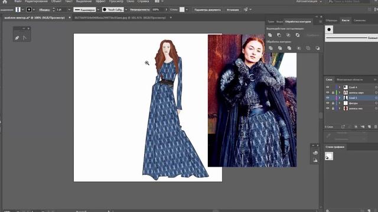Expand the Слой 4 layer contents

coord(340,87)
